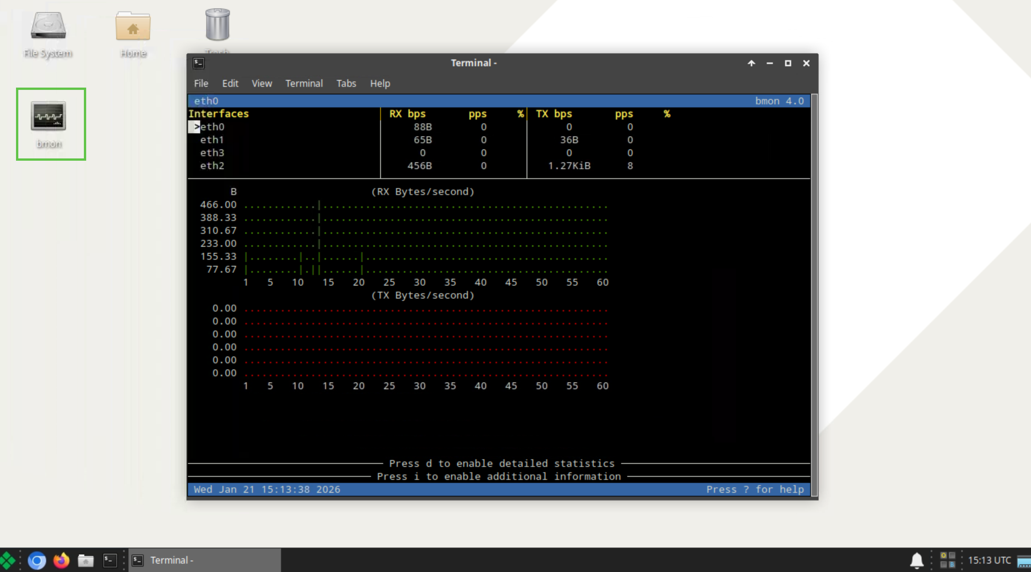The width and height of the screenshot is (1031, 572).
Task: Click the workspace switcher in the tray
Action: click(947, 560)
